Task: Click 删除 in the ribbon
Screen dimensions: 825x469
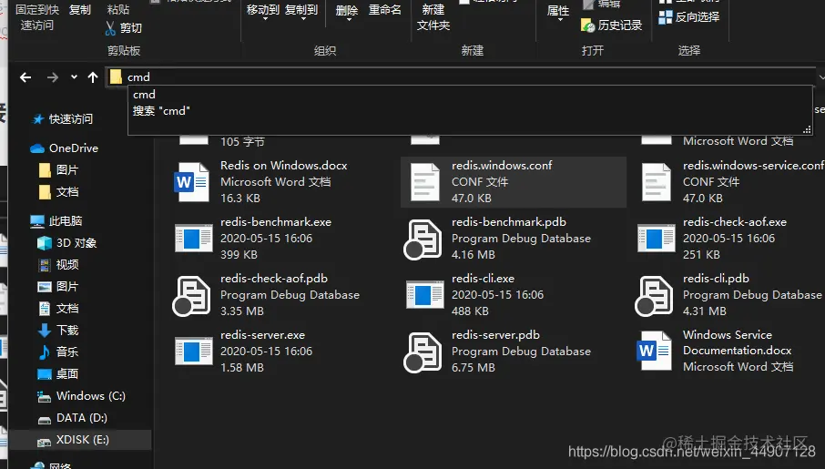Action: click(347, 12)
